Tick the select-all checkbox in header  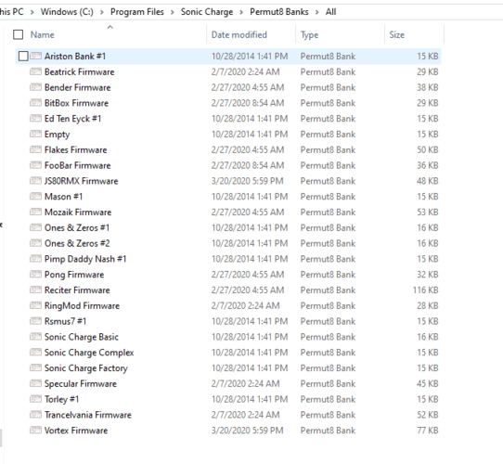pos(18,34)
